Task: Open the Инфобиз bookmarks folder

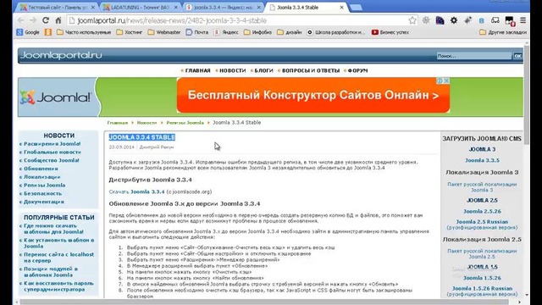Action: click(257, 32)
